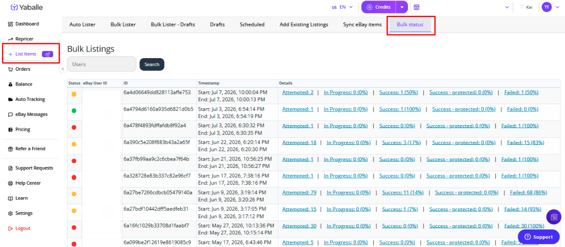Click ID 6a4794d6160a935d6821d0b5
565x247 pixels.
click(x=158, y=109)
